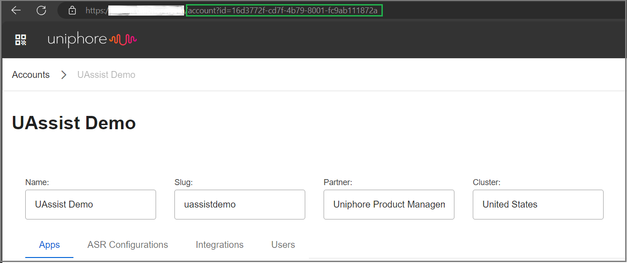Click the Slug input field
Screen dimensions: 627x263
click(240, 204)
